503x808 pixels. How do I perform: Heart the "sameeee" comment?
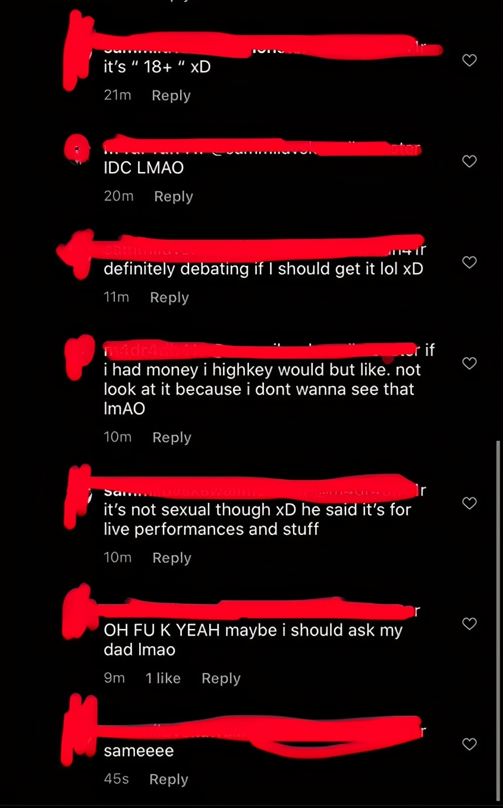pyautogui.click(x=470, y=744)
